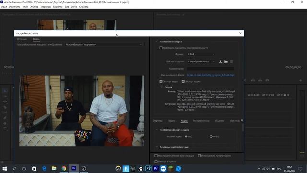Select the Selection arrow tool in Premiere
The width and height of the screenshot is (307, 173).
coord(5,91)
